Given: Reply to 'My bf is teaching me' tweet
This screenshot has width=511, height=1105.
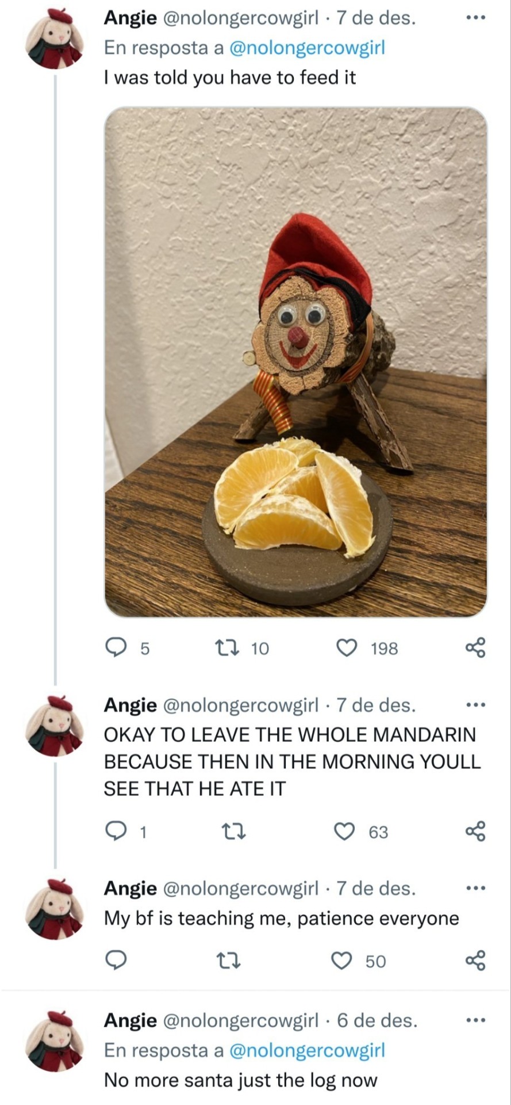Looking at the screenshot, I should [117, 961].
